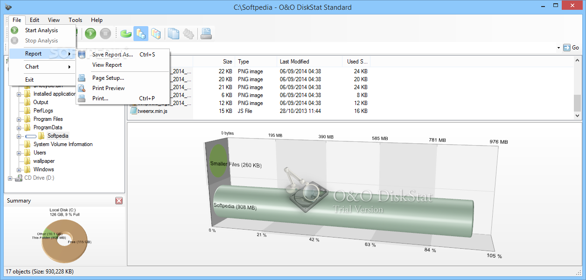This screenshot has width=586, height=280.
Task: Click the Save Report As disk icon
Action: [82, 55]
